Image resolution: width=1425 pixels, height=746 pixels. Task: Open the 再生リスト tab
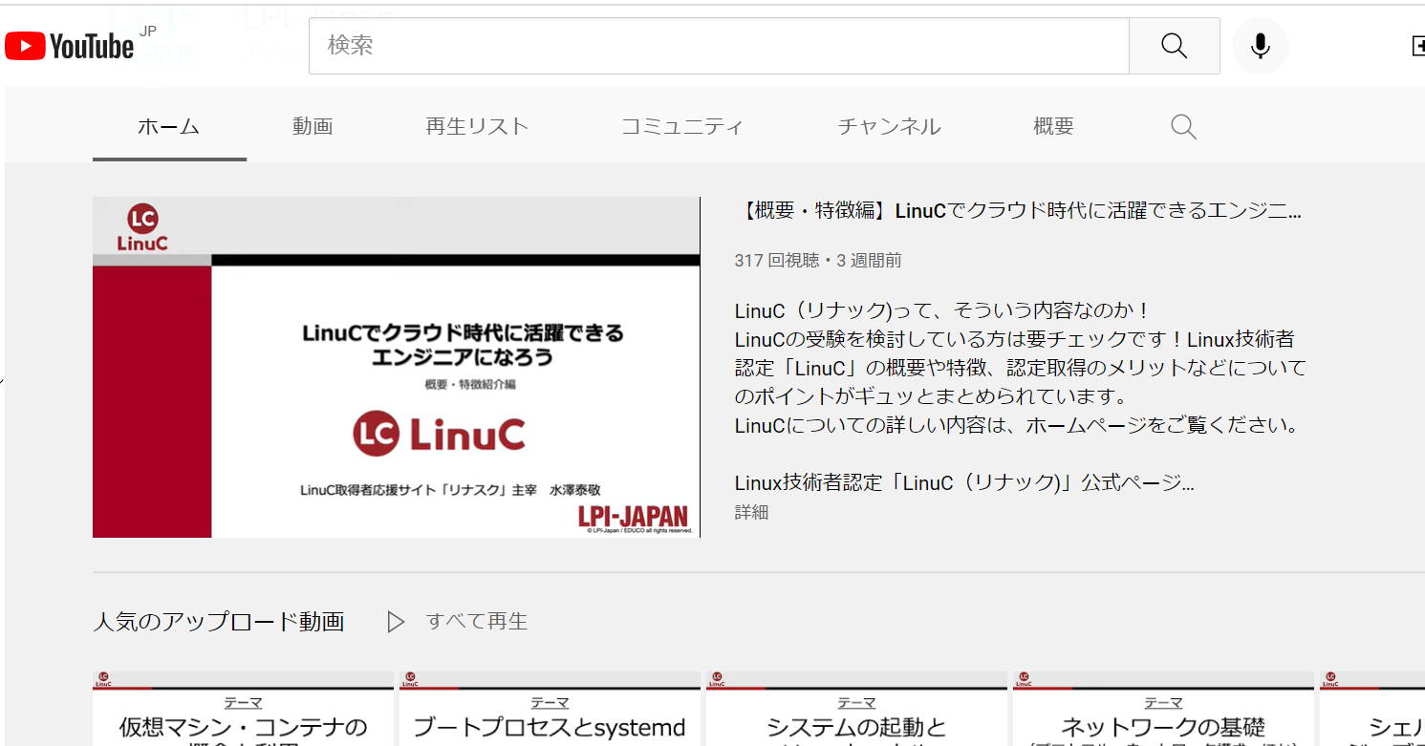[x=477, y=126]
